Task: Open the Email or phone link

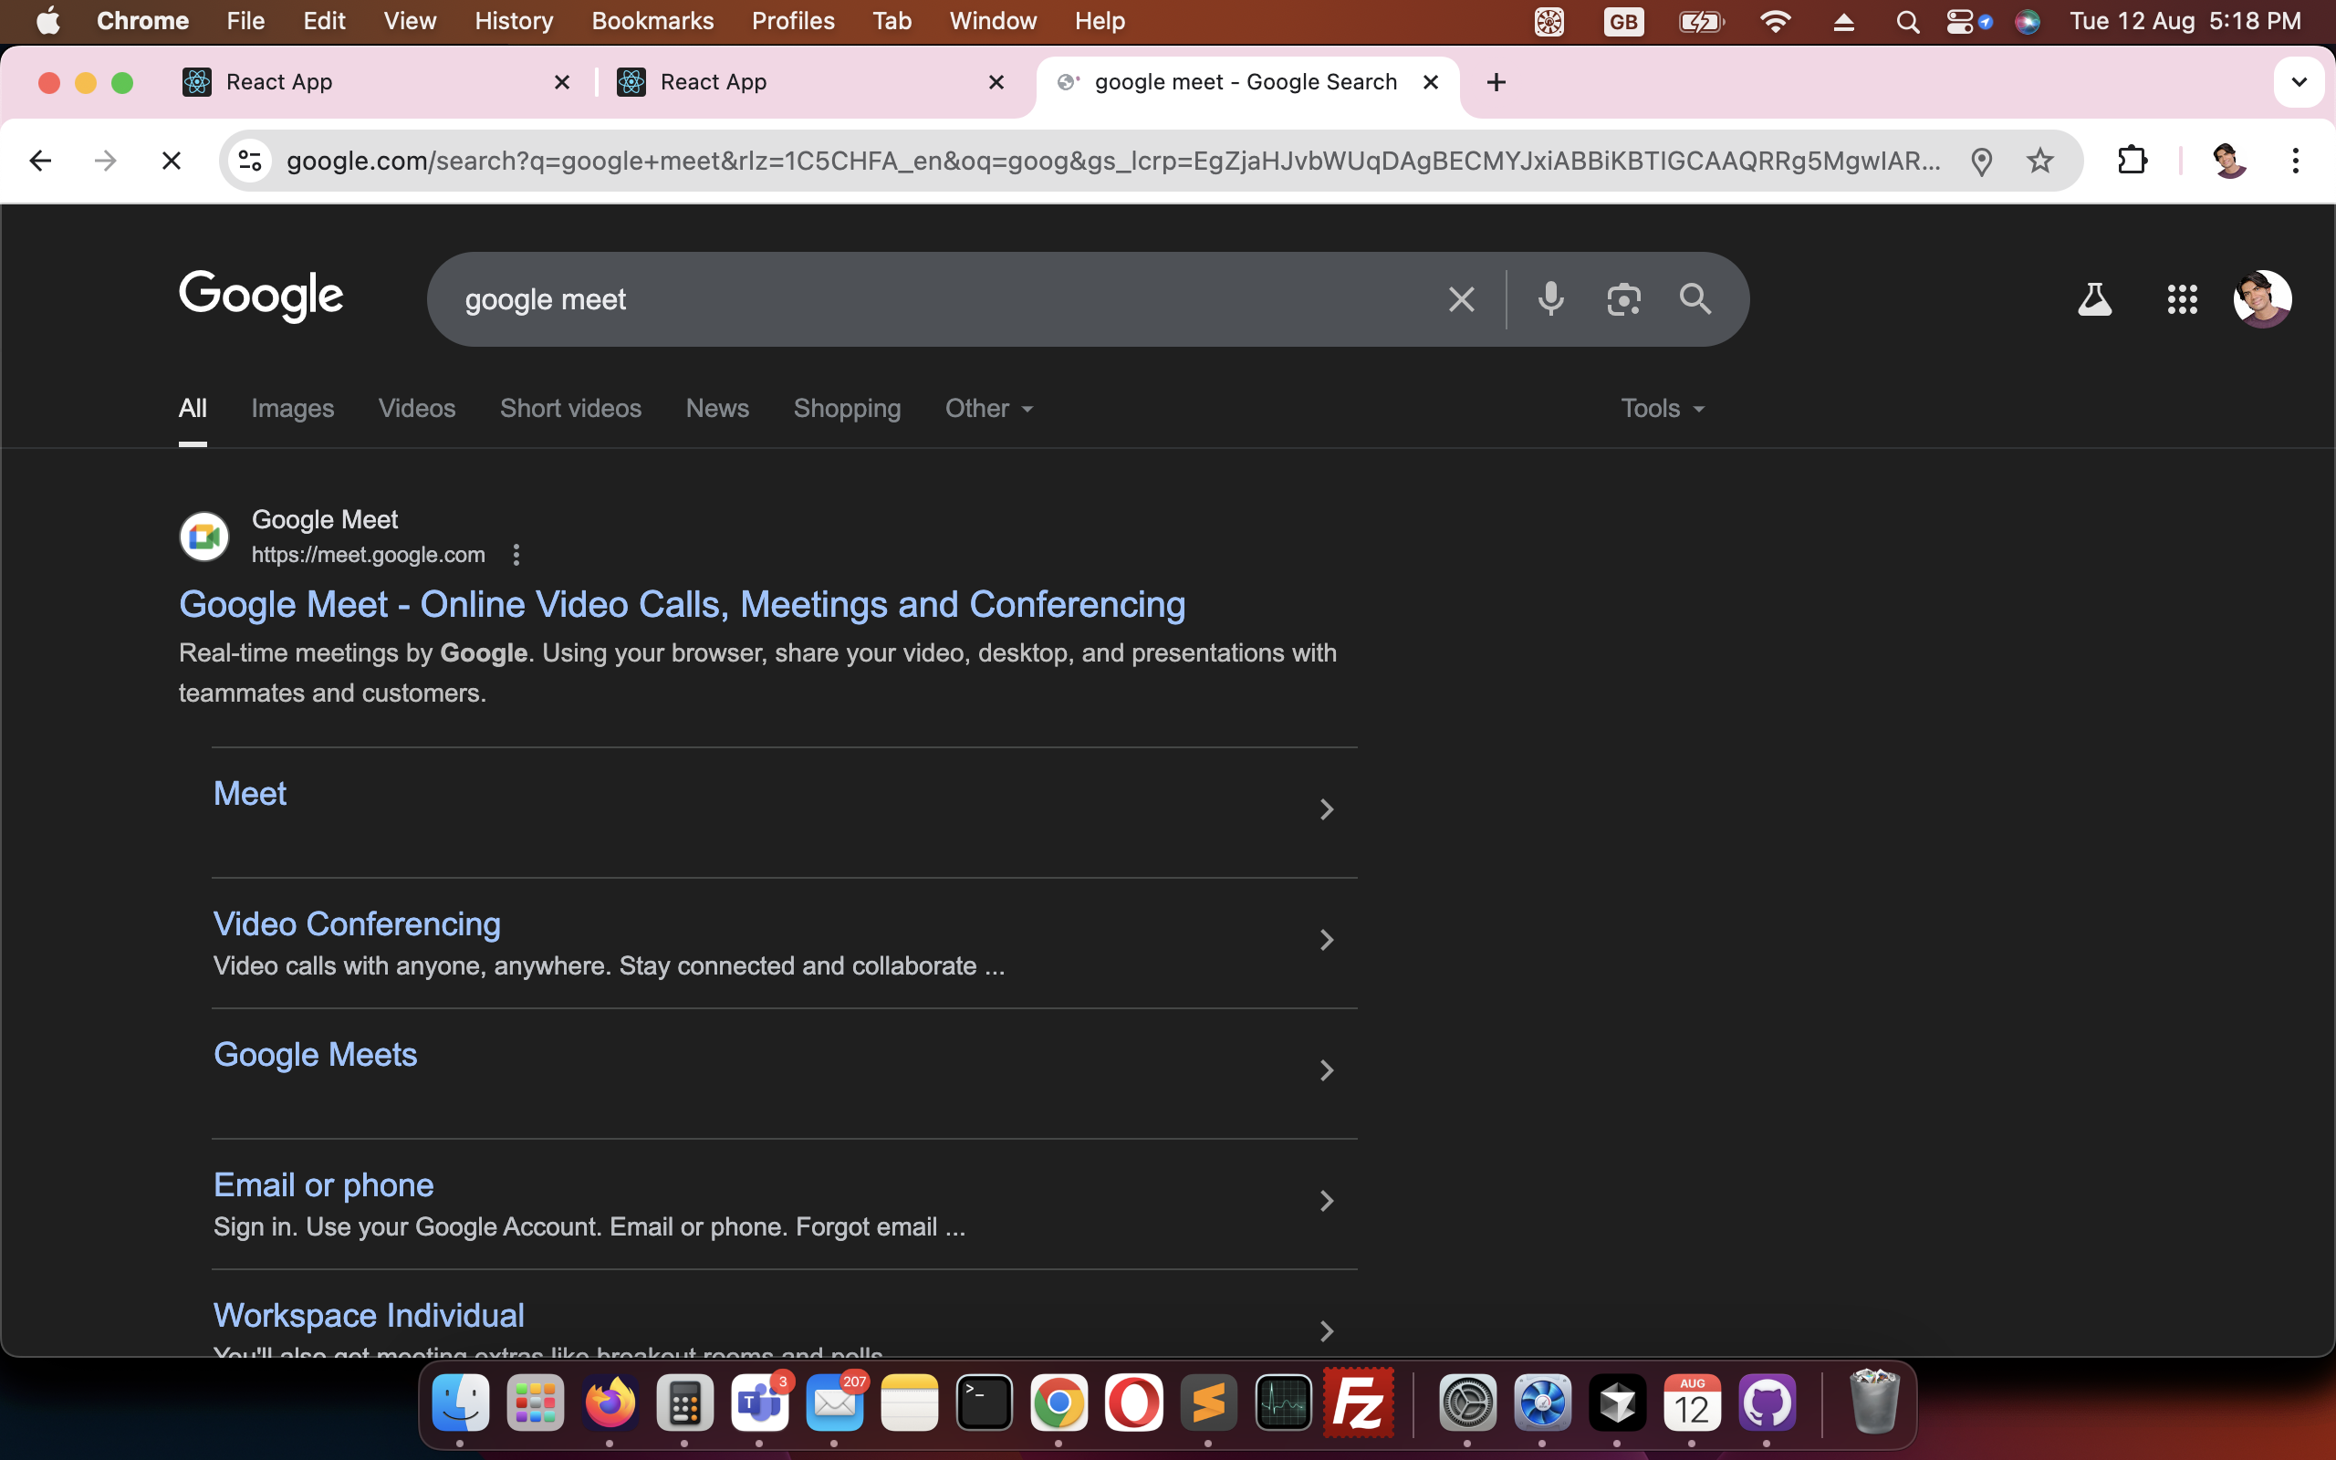Action: [323, 1184]
